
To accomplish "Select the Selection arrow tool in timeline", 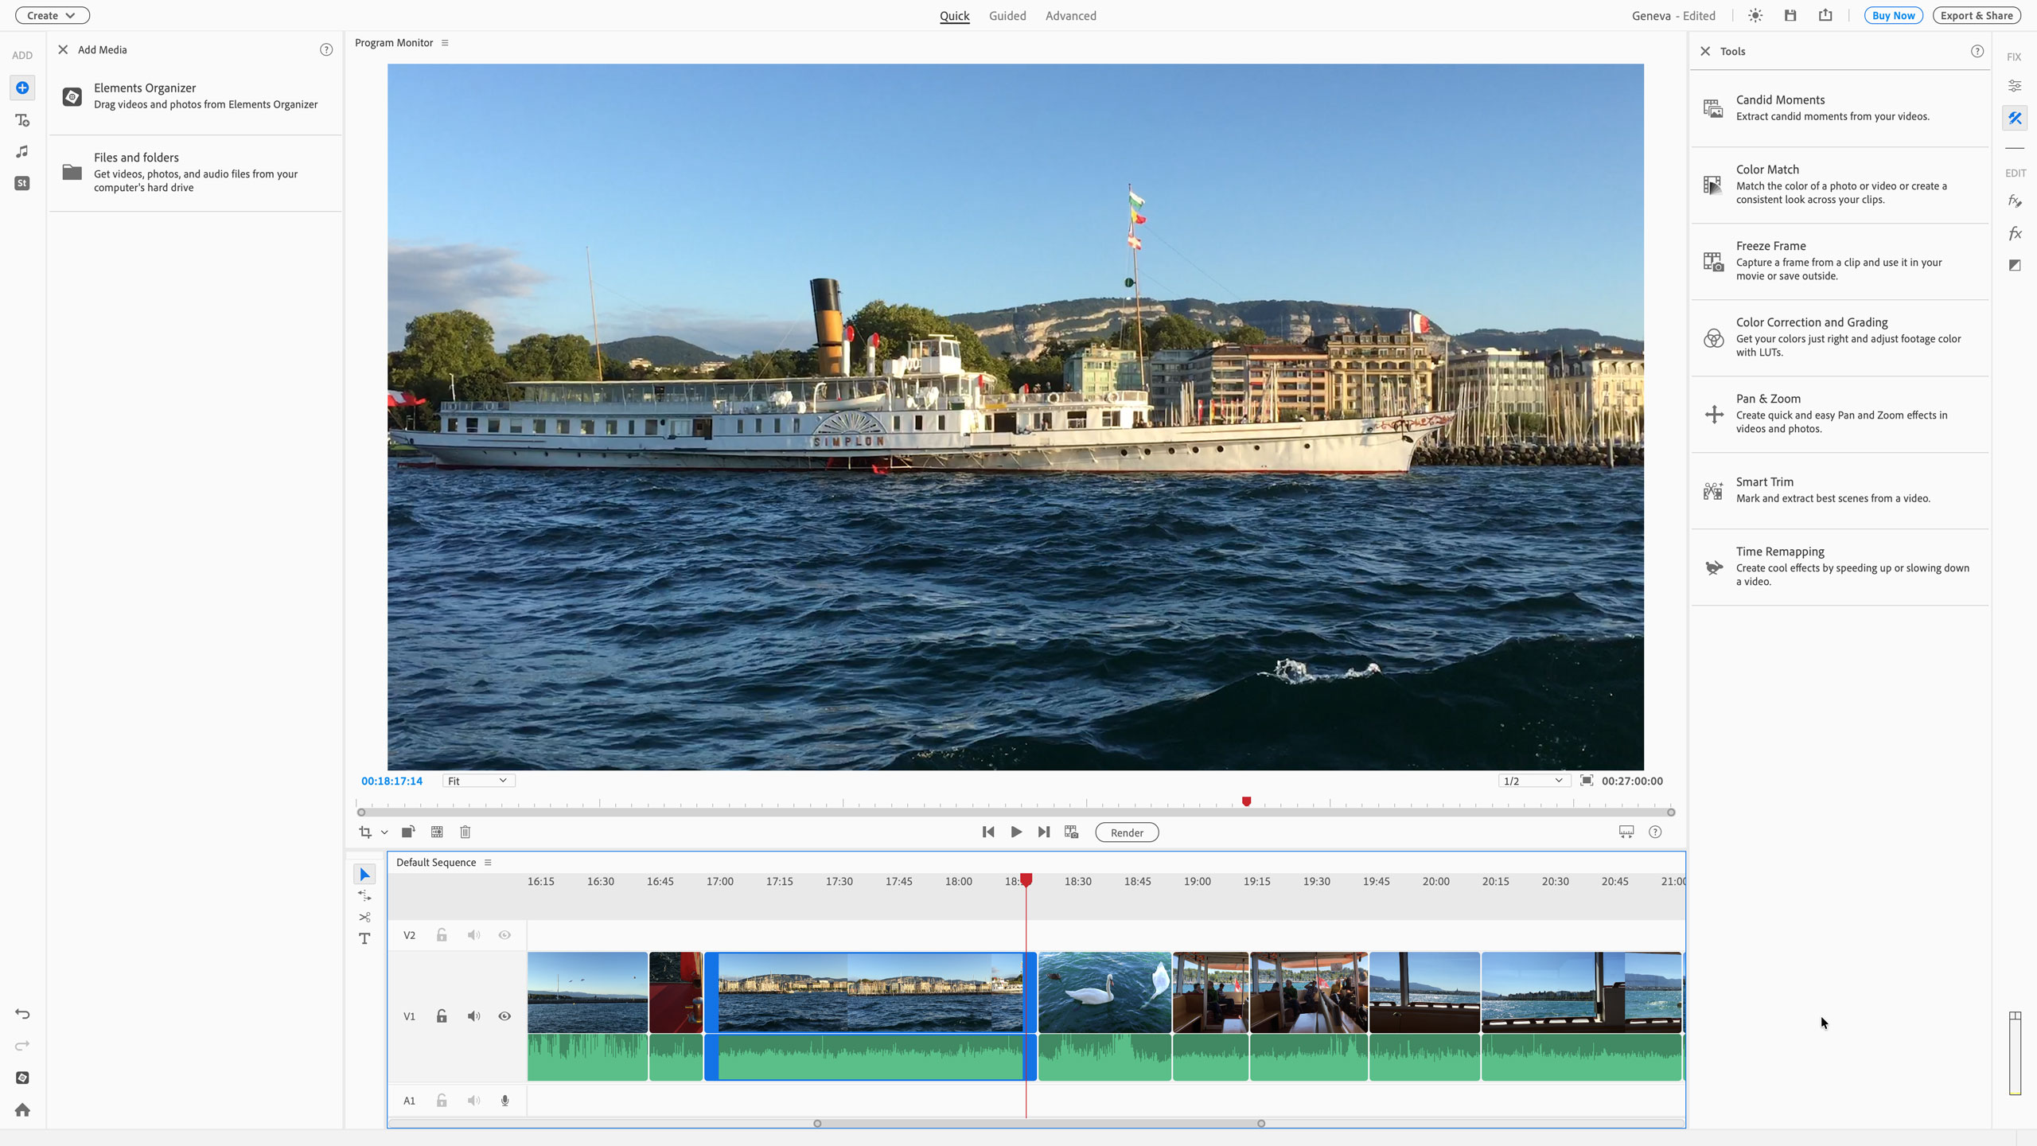I will pyautogui.click(x=364, y=875).
